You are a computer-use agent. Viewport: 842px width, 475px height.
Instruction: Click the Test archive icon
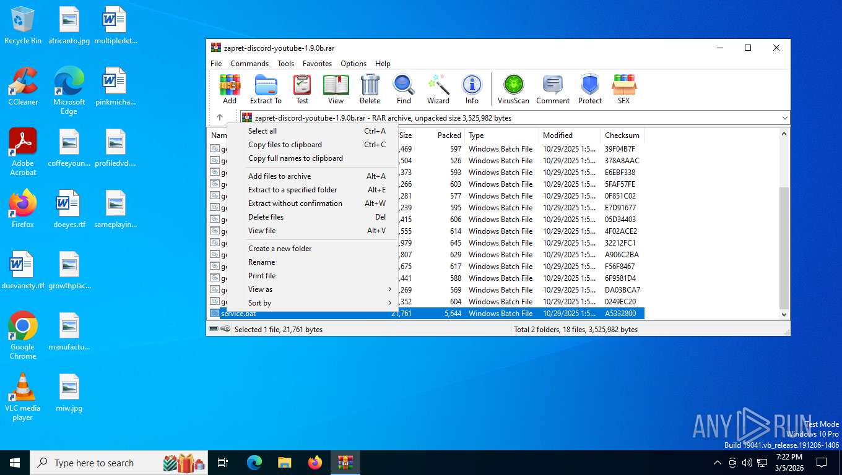pyautogui.click(x=302, y=89)
